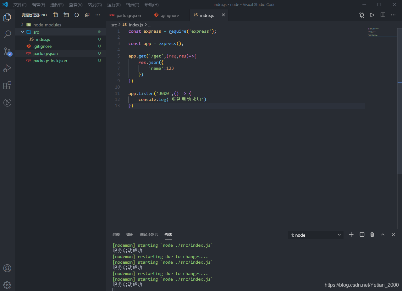
Task: Click the terminal cursor input line
Action: point(114,289)
